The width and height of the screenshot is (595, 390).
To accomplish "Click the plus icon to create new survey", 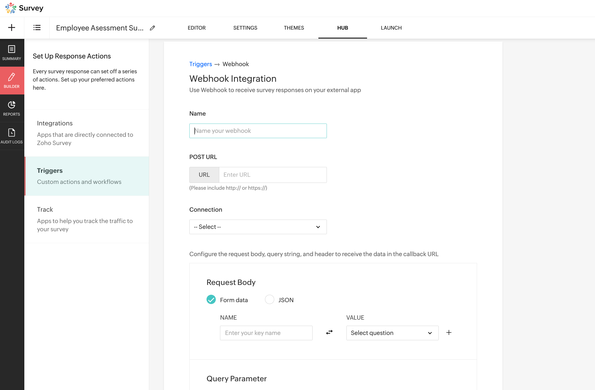I will tap(12, 28).
